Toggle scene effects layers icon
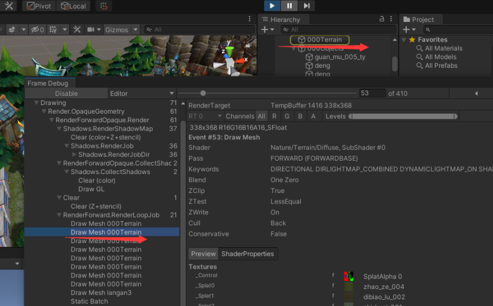This screenshot has width=493, height=306. coord(12,30)
